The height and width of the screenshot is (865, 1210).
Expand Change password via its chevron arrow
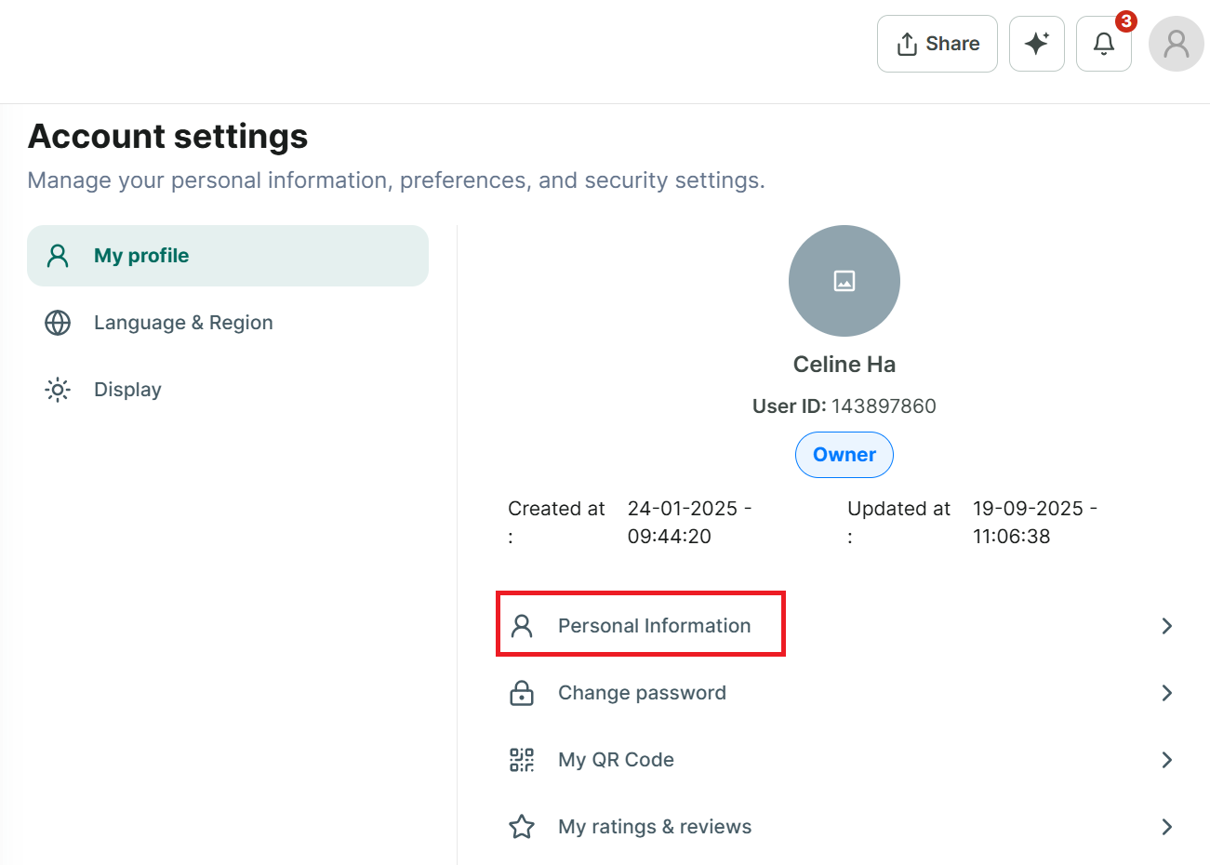coord(1167,693)
